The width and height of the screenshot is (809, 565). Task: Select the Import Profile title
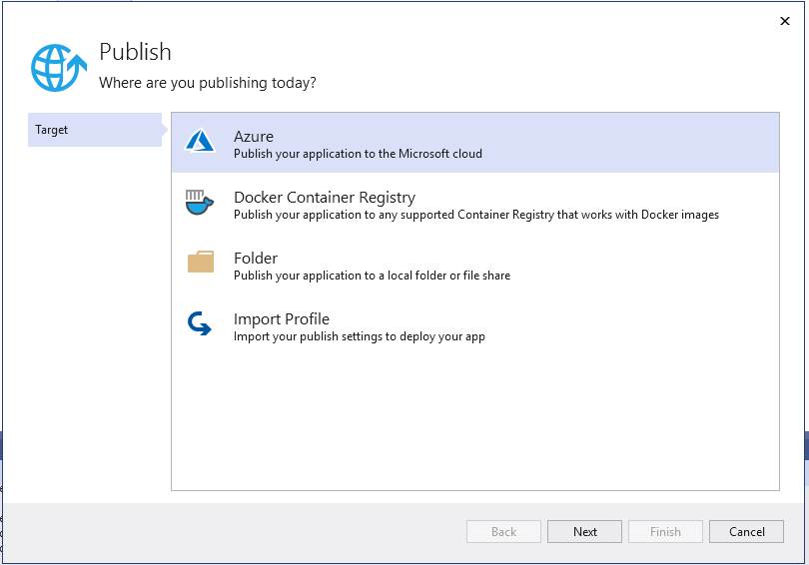click(x=282, y=319)
